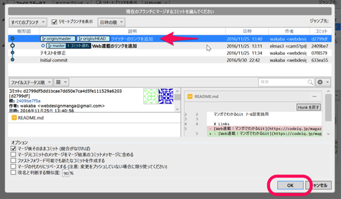Select the テキストを修正 commit row

[170, 53]
